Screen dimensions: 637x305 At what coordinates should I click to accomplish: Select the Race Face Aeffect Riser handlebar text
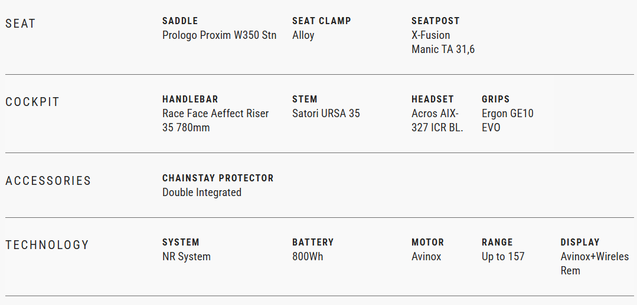click(x=215, y=120)
